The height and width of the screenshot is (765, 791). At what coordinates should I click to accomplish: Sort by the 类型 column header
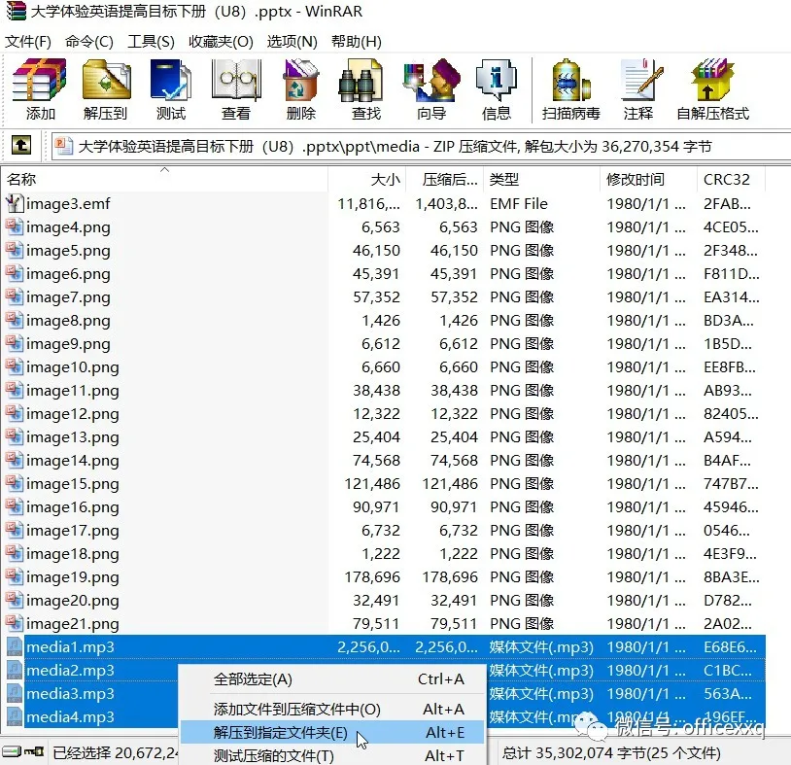click(x=542, y=179)
